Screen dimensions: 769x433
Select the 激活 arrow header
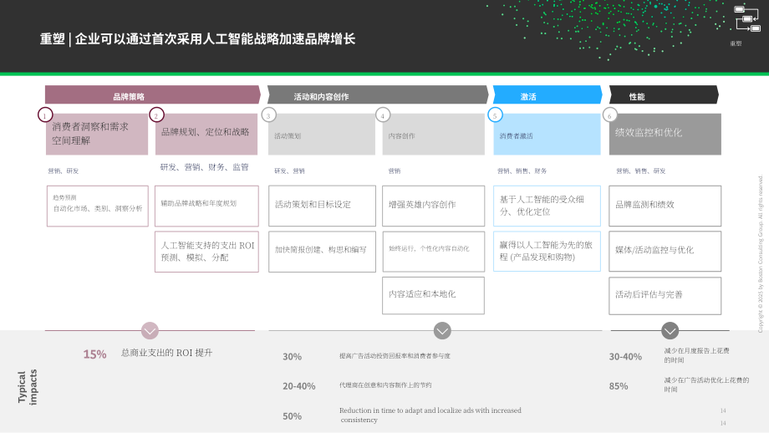[547, 94]
